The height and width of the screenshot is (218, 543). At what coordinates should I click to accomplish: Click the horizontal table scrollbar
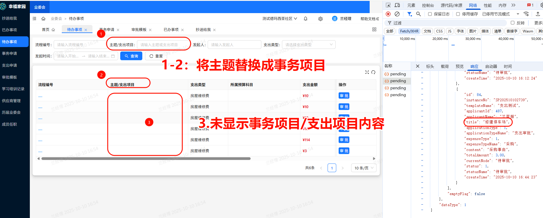[x=146, y=159]
